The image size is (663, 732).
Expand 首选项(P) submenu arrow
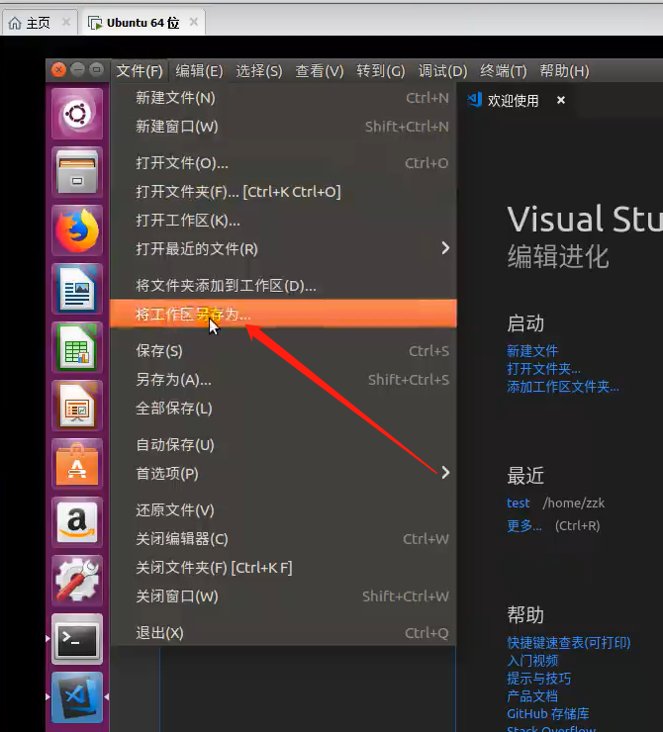[x=445, y=473]
